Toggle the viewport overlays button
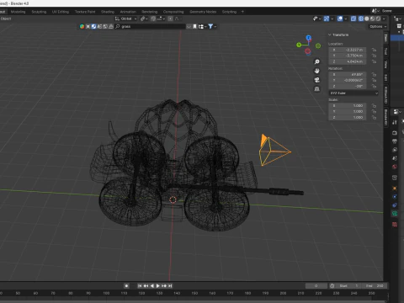The image size is (404, 303). point(340,19)
